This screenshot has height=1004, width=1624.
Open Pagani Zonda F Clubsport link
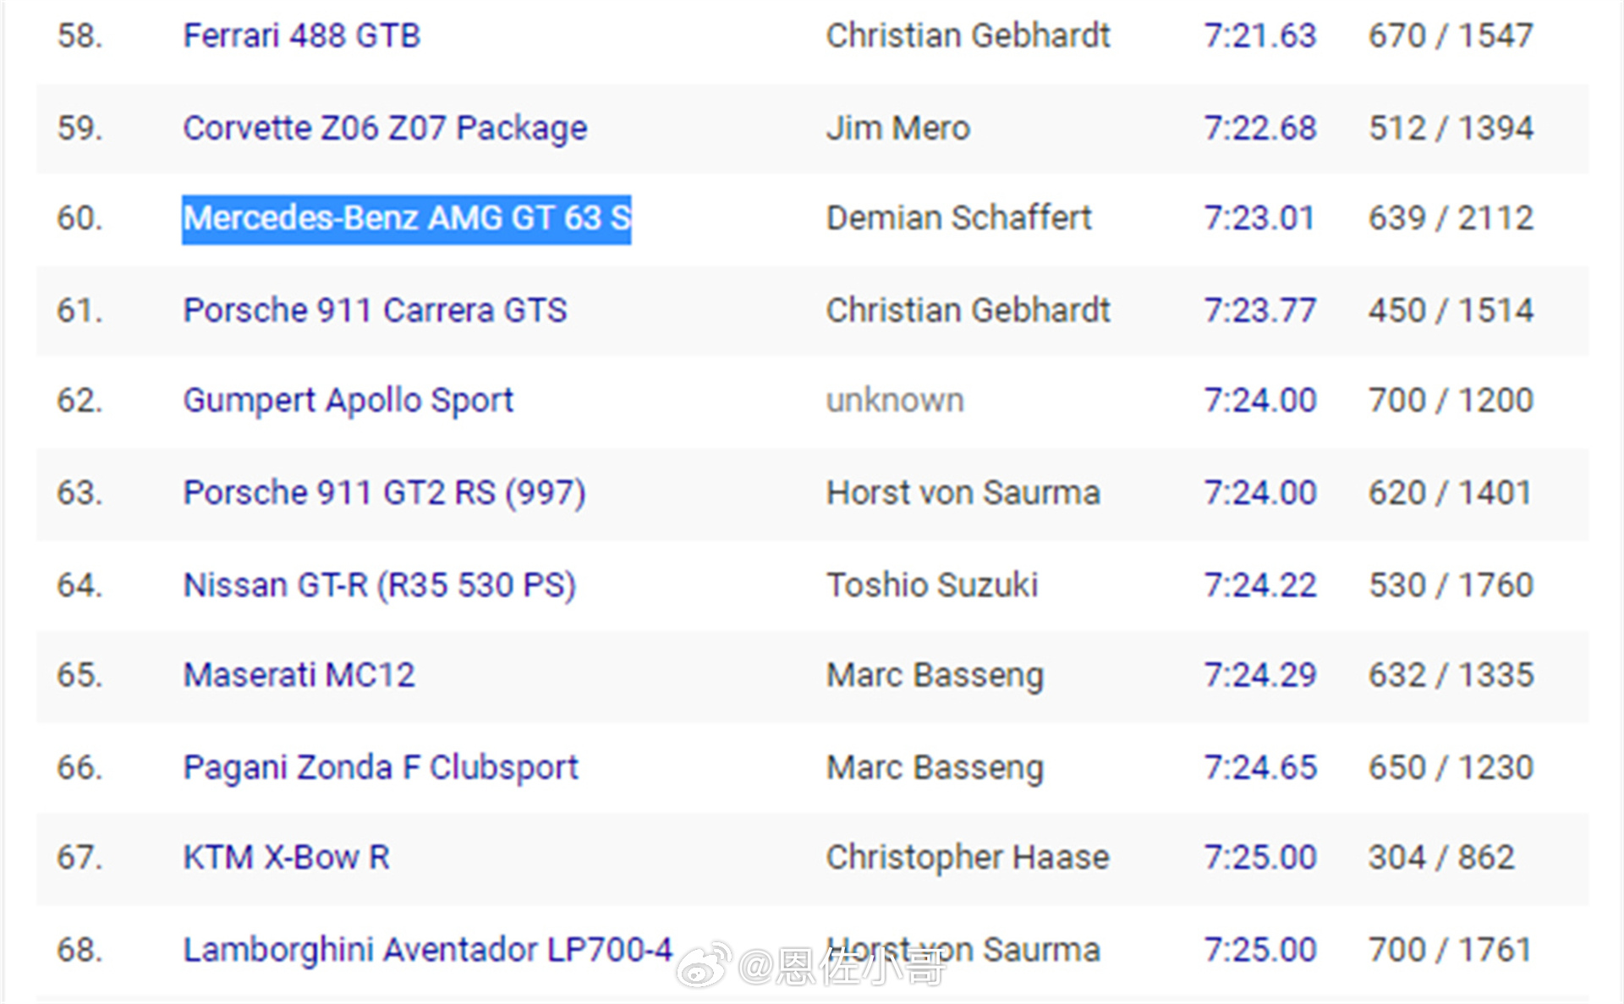381,768
